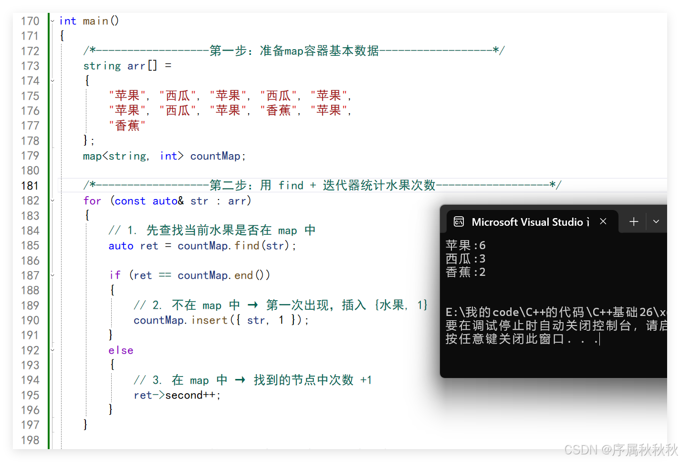Collapse the main() function fold arrow

pyautogui.click(x=52, y=21)
